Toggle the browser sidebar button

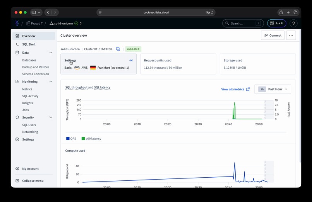click(34, 12)
